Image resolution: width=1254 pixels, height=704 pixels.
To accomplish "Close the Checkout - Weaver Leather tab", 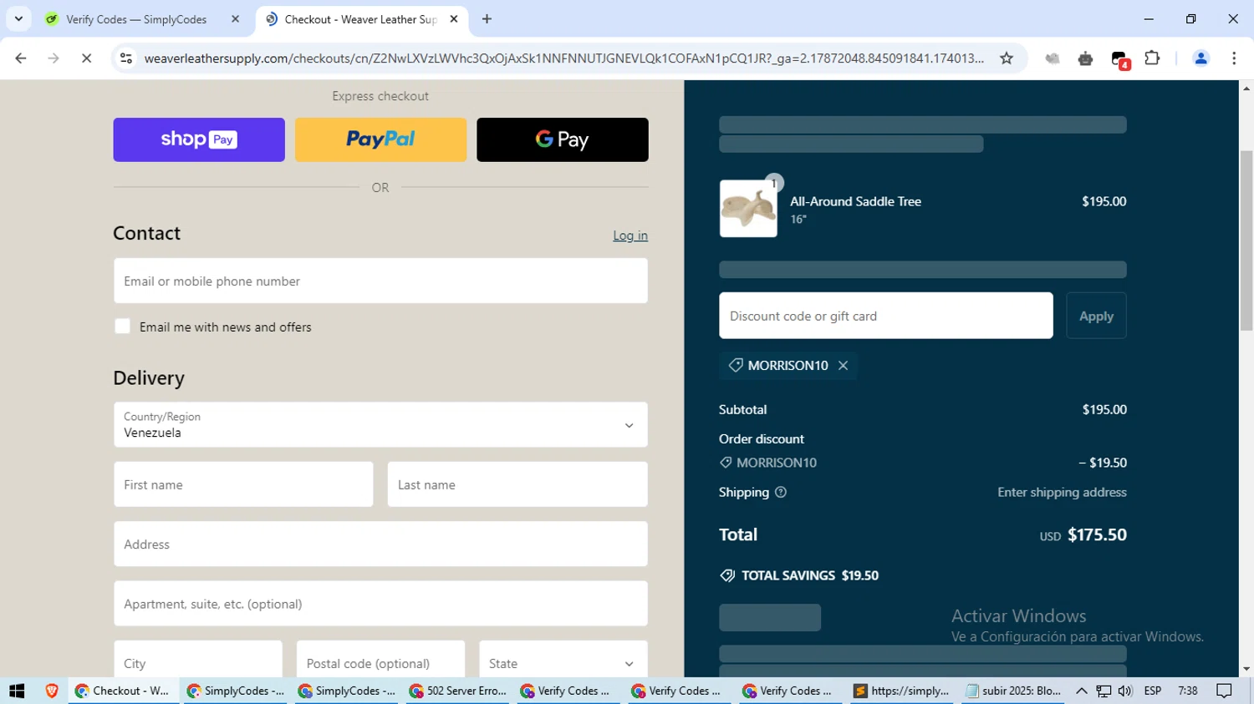I will [454, 19].
